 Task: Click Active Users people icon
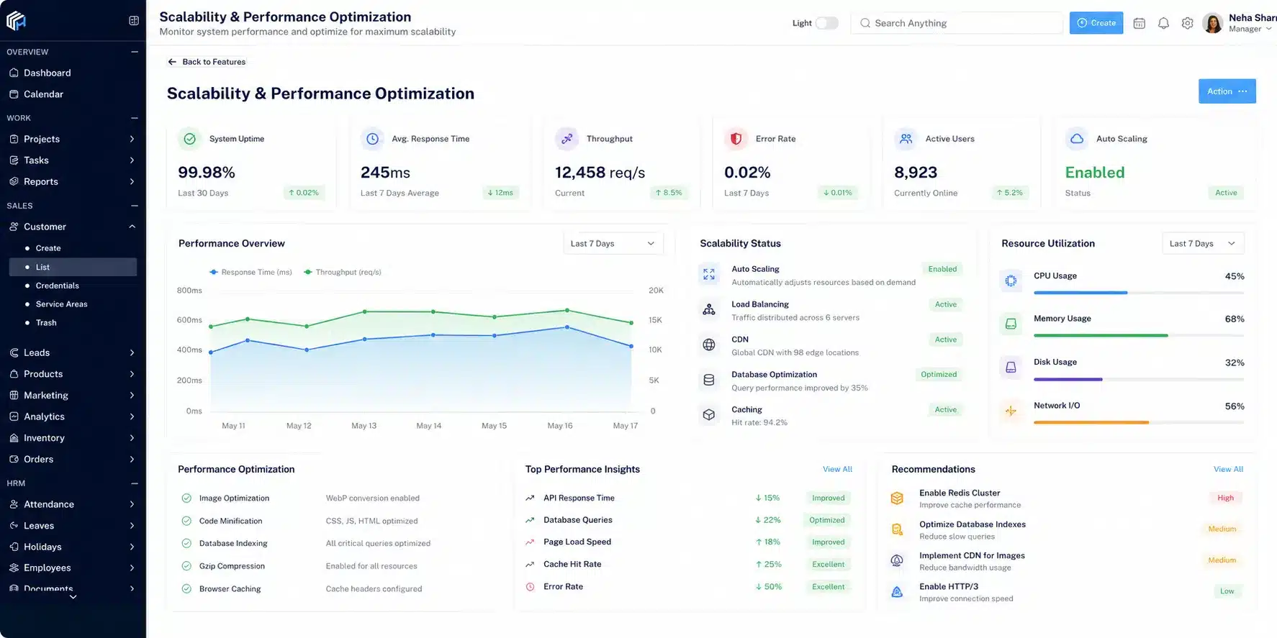pyautogui.click(x=906, y=139)
